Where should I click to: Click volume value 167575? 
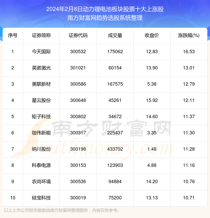(115, 84)
